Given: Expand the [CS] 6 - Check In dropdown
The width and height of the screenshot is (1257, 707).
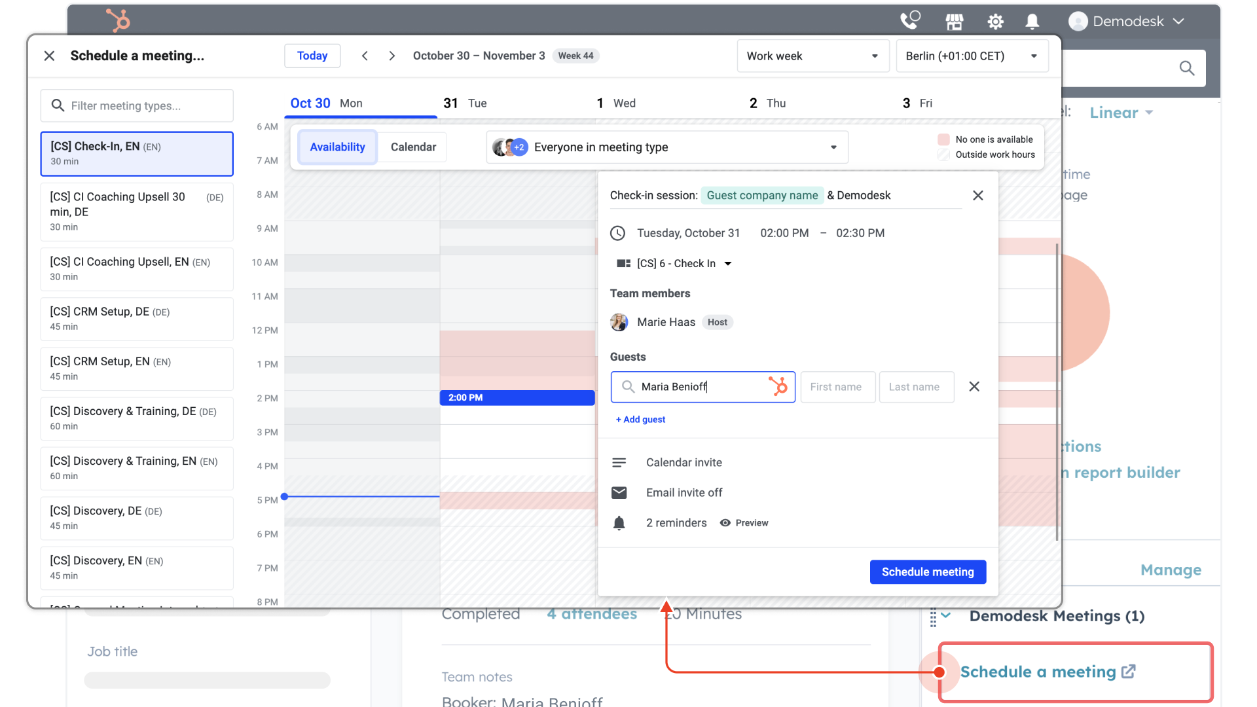Looking at the screenshot, I should click(729, 263).
